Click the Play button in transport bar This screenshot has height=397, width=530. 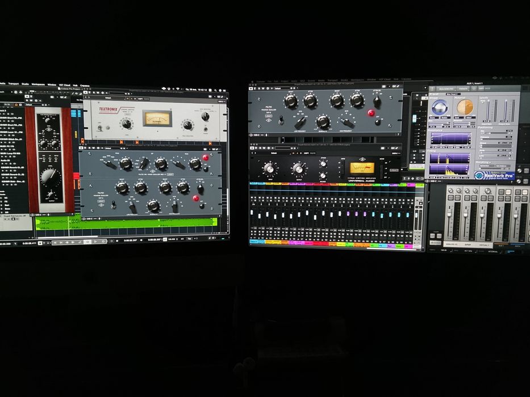[95, 242]
